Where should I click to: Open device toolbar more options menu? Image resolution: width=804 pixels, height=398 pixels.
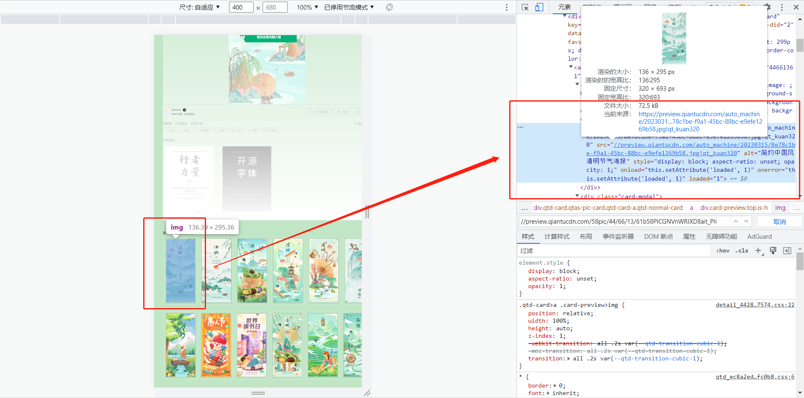[x=507, y=7]
